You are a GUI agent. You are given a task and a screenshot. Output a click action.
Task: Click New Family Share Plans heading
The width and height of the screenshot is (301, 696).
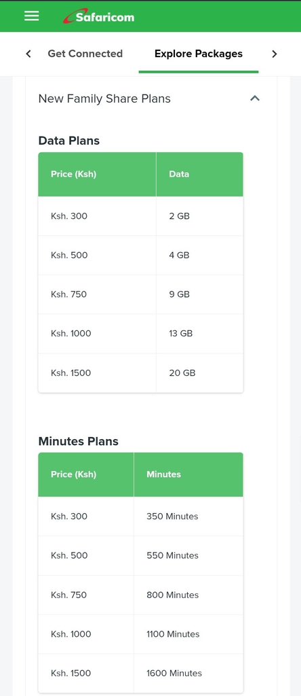point(104,99)
